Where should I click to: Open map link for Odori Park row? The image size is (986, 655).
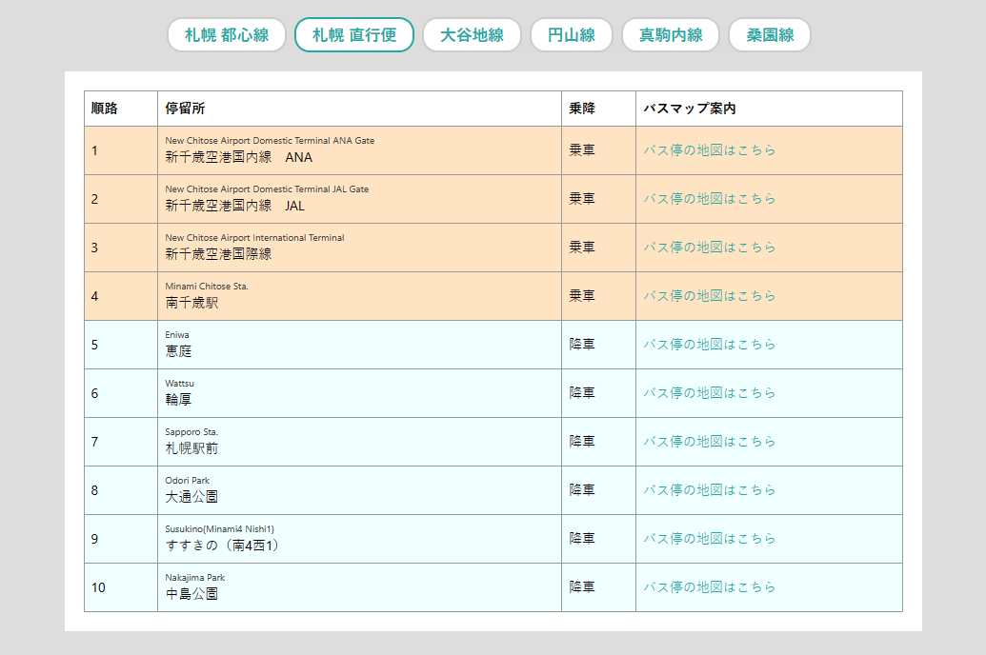(x=709, y=489)
